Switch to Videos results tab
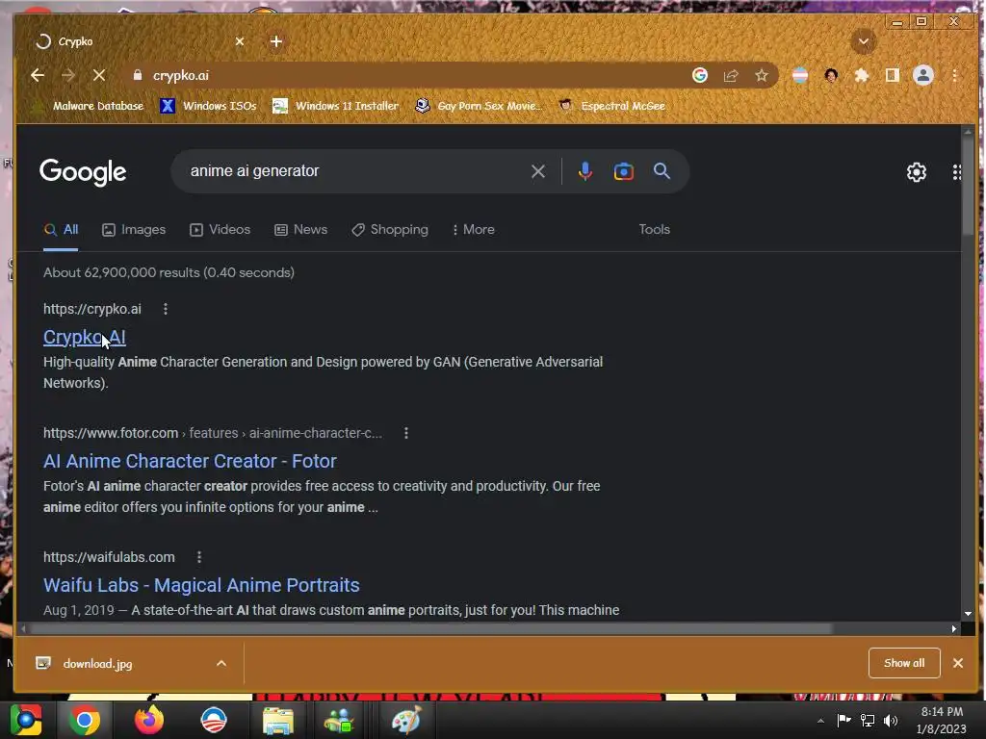Screen dimensions: 986x739 point(221,229)
